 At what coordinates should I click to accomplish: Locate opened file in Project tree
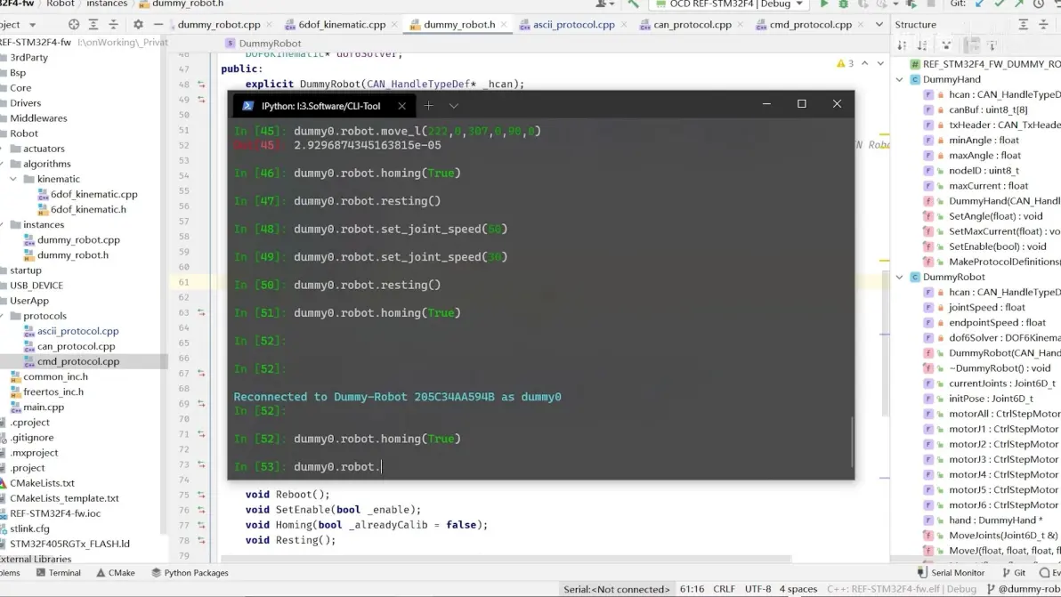[74, 24]
